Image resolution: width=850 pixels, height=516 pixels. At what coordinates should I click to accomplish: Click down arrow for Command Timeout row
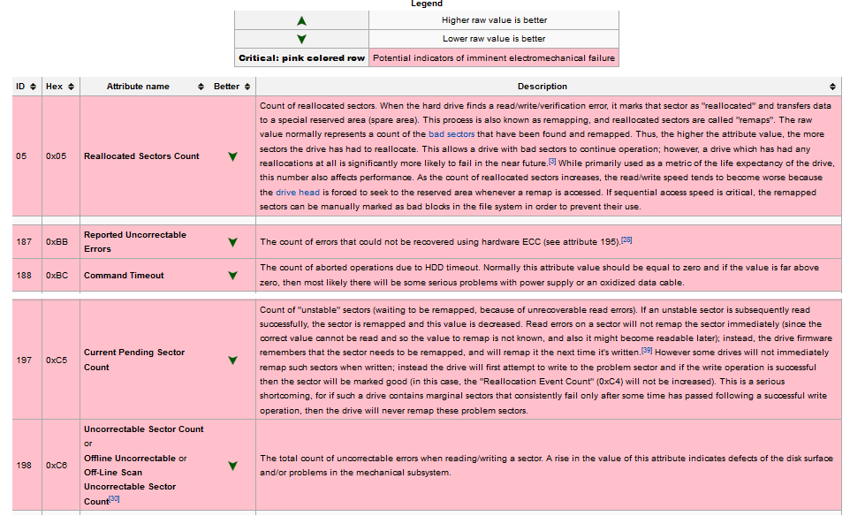pyautogui.click(x=232, y=276)
